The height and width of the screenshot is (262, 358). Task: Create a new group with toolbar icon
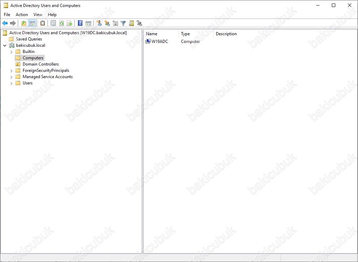click(x=107, y=23)
